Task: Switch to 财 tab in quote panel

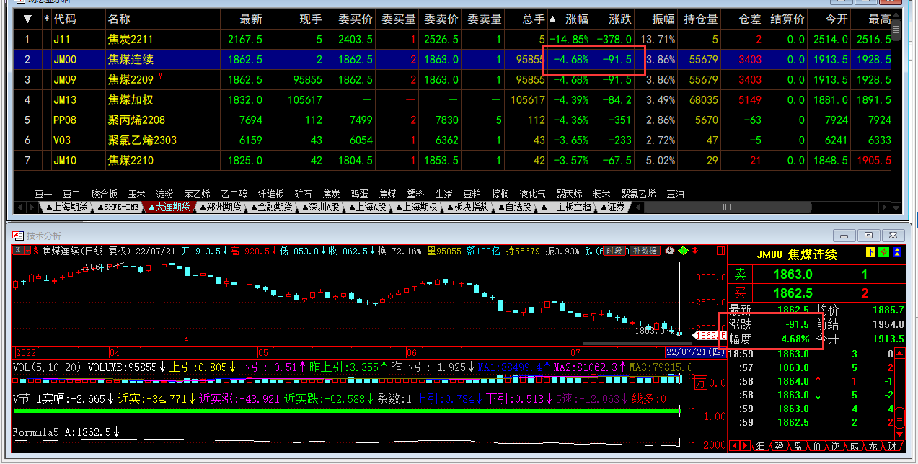Action: click(x=892, y=447)
